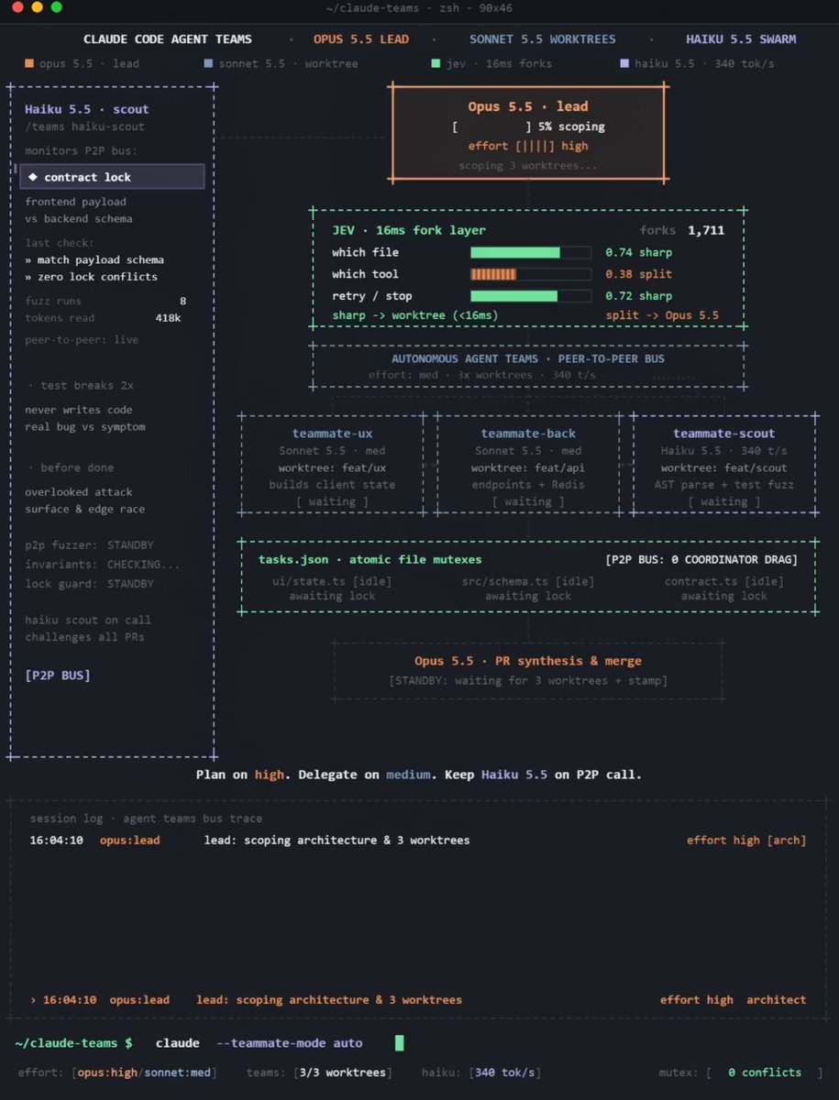The height and width of the screenshot is (1100, 839).
Task: Click the "0.38 split" value
Action: [639, 274]
